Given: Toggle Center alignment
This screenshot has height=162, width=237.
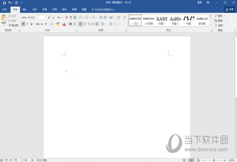Looking at the screenshot, I should (85, 24).
